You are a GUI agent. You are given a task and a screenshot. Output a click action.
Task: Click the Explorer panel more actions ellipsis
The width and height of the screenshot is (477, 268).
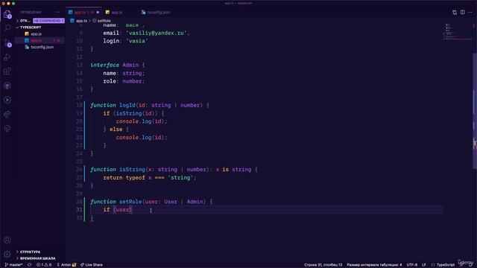tap(58, 12)
